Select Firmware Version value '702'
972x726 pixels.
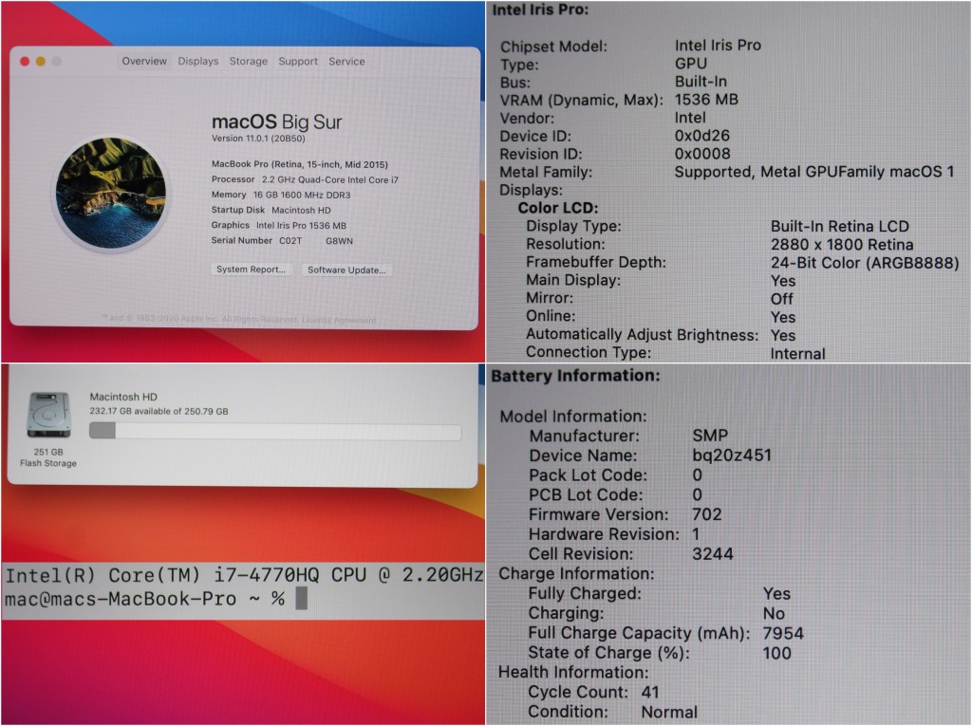706,514
